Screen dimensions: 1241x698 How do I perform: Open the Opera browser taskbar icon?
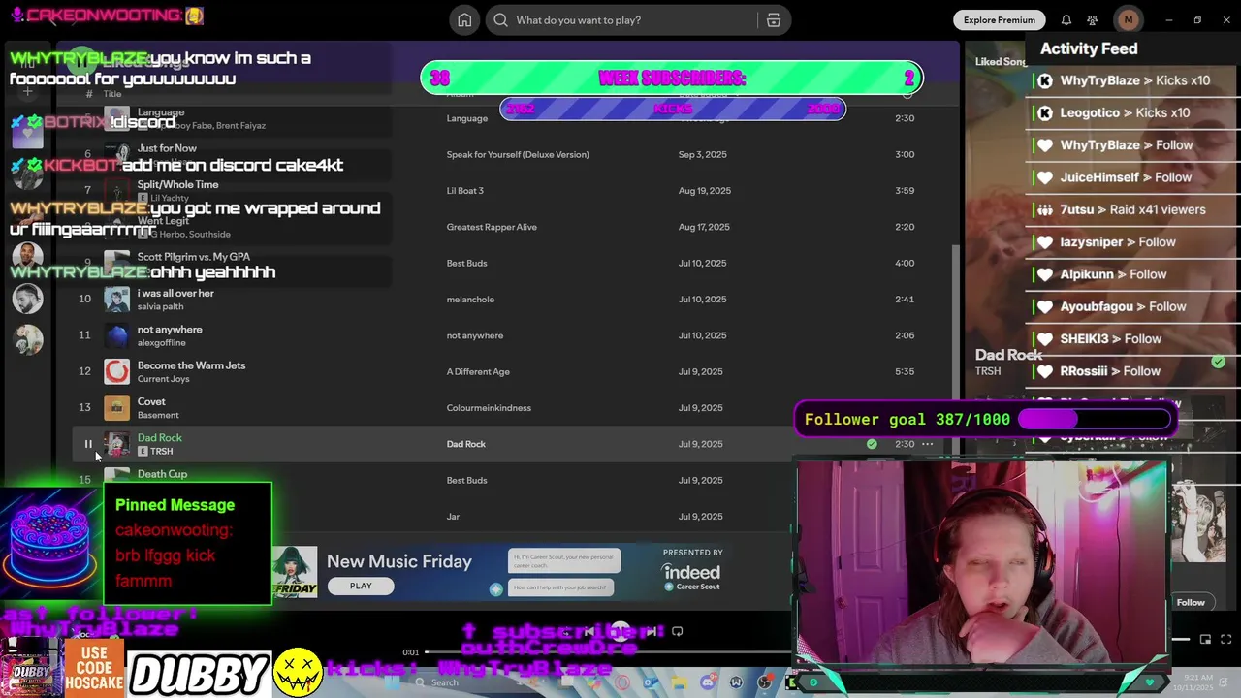tap(622, 682)
